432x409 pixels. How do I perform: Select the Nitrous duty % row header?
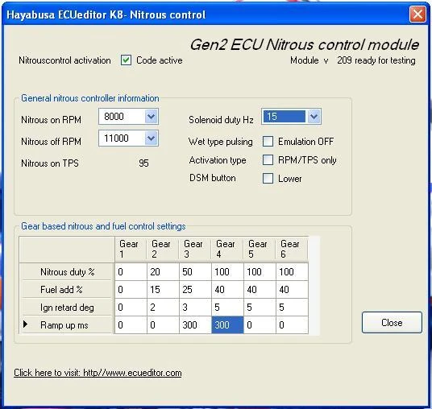[x=67, y=271]
